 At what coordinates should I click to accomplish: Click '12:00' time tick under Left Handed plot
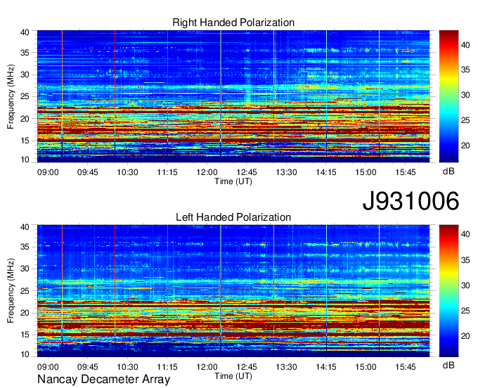tap(207, 367)
